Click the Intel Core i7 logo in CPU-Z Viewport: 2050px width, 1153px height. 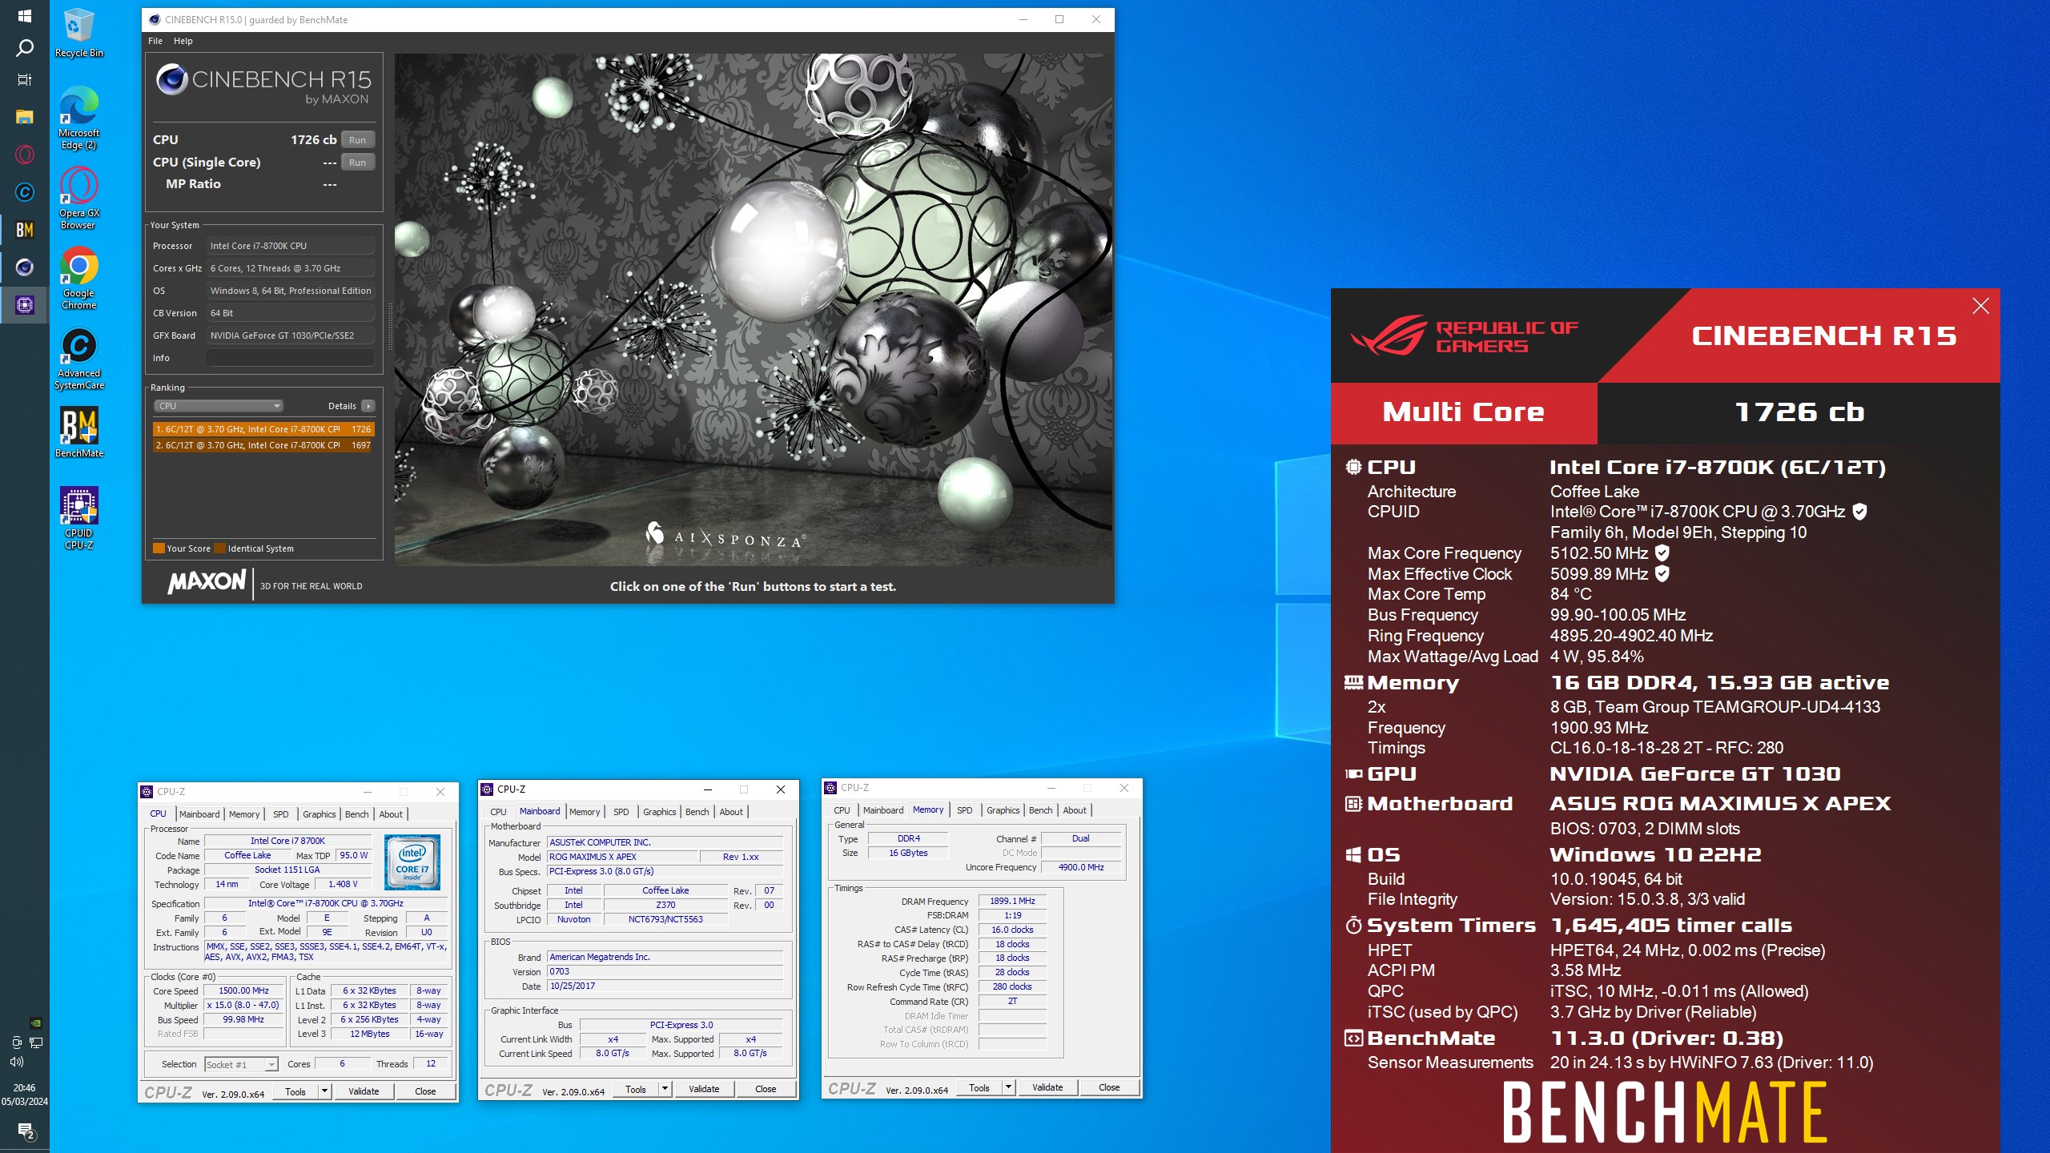pos(412,862)
